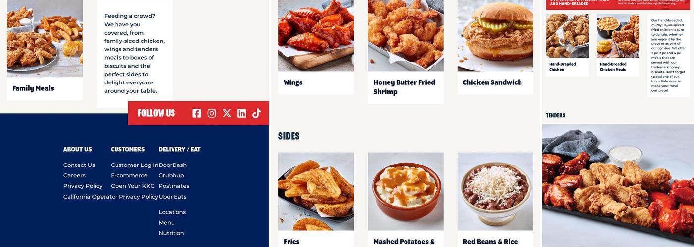Image resolution: width=694 pixels, height=247 pixels.
Task: Open the Chicken Sandwich menu card
Action: [495, 47]
